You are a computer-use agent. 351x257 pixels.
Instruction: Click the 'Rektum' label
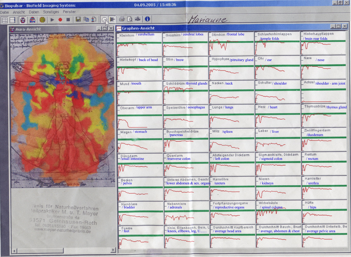tap(311, 154)
